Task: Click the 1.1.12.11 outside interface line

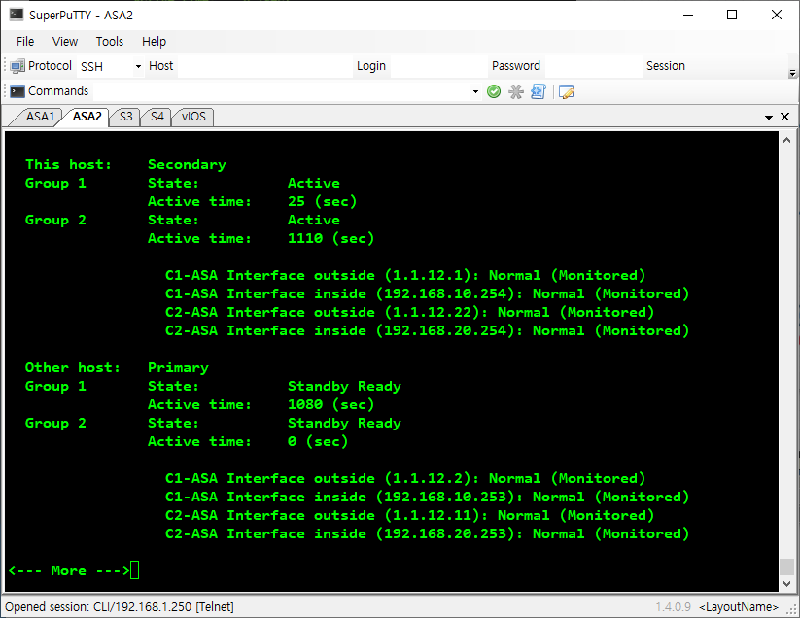Action: 409,515
